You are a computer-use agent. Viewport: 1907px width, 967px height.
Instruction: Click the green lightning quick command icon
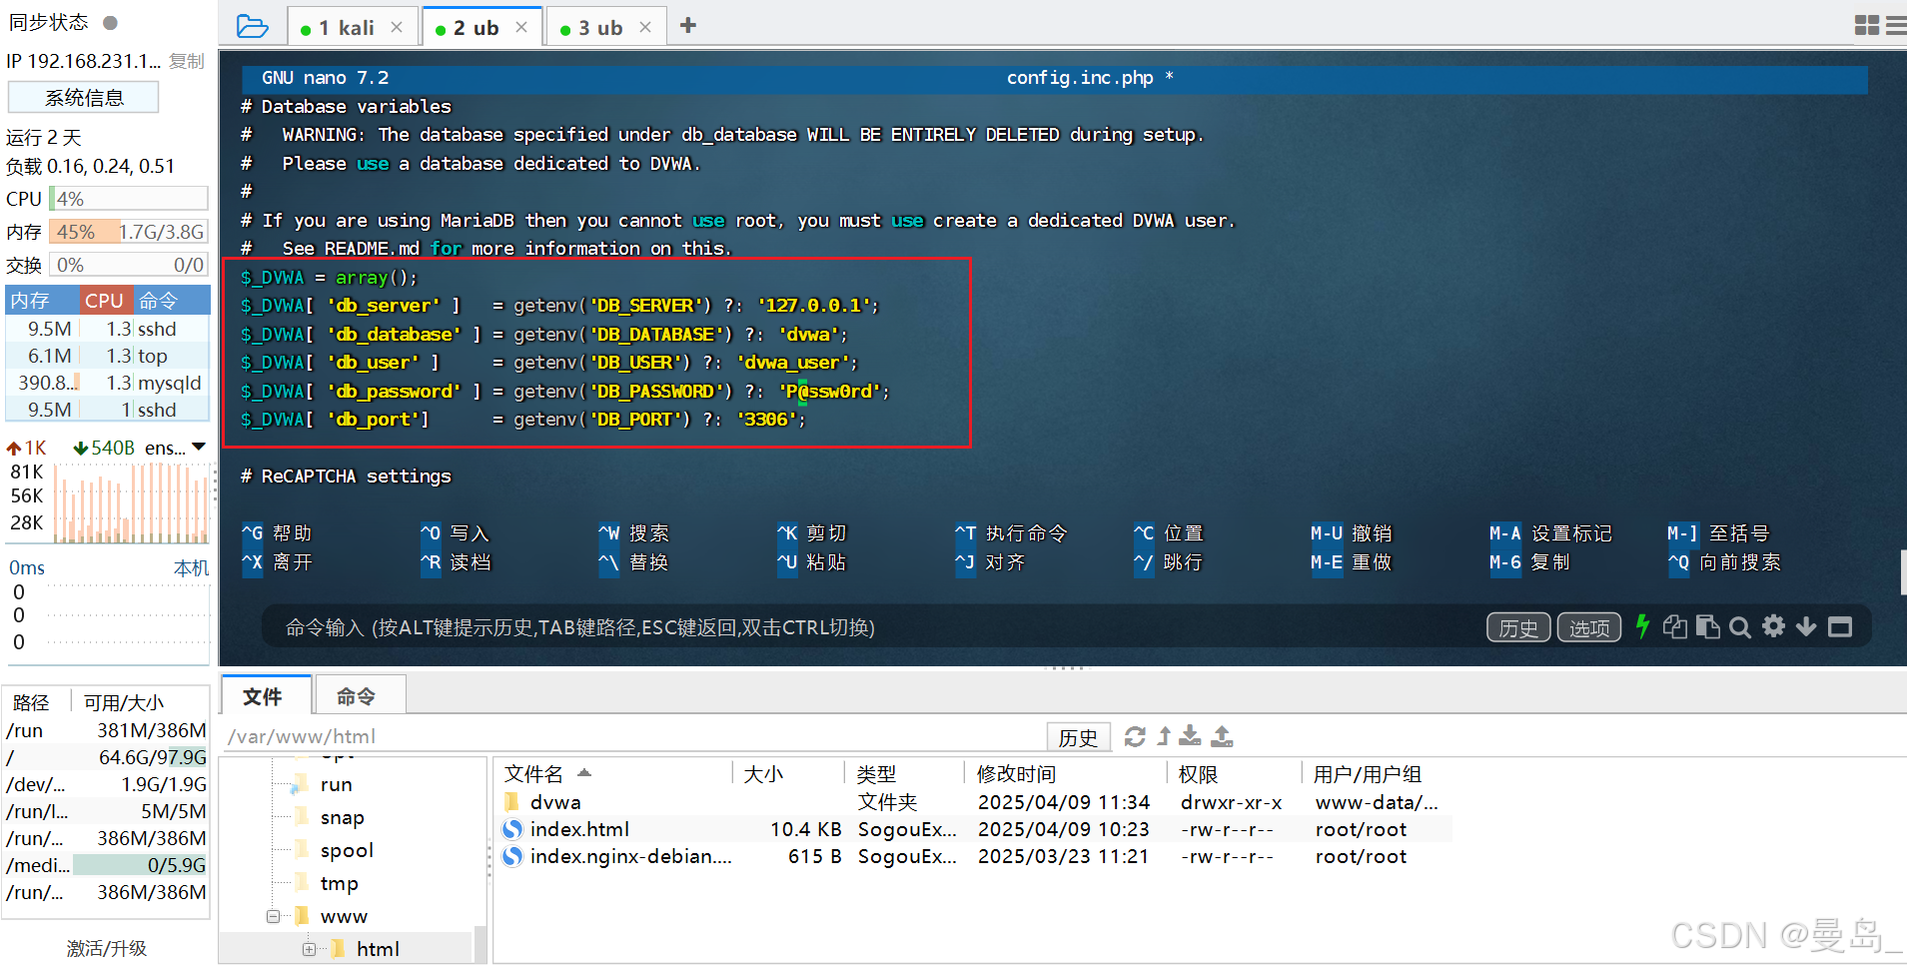(1642, 626)
